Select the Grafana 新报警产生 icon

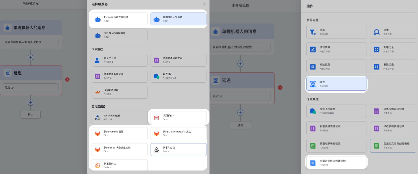pos(98,165)
